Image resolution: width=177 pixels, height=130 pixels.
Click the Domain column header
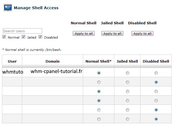pos(53,61)
